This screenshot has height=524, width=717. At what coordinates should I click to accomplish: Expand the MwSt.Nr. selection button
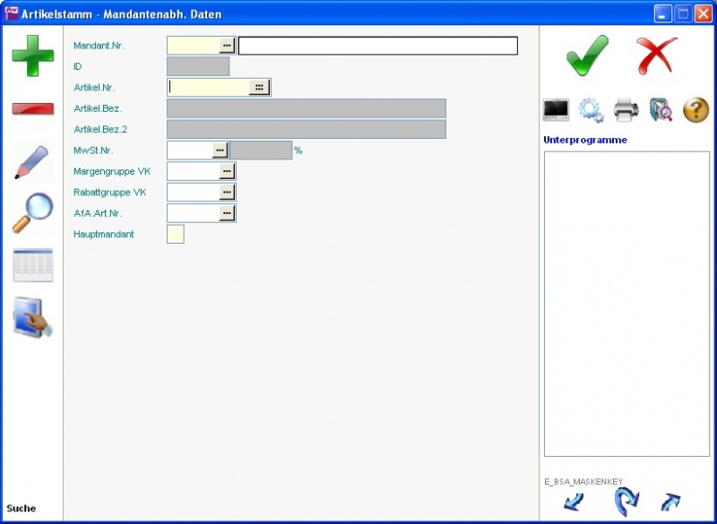point(220,150)
